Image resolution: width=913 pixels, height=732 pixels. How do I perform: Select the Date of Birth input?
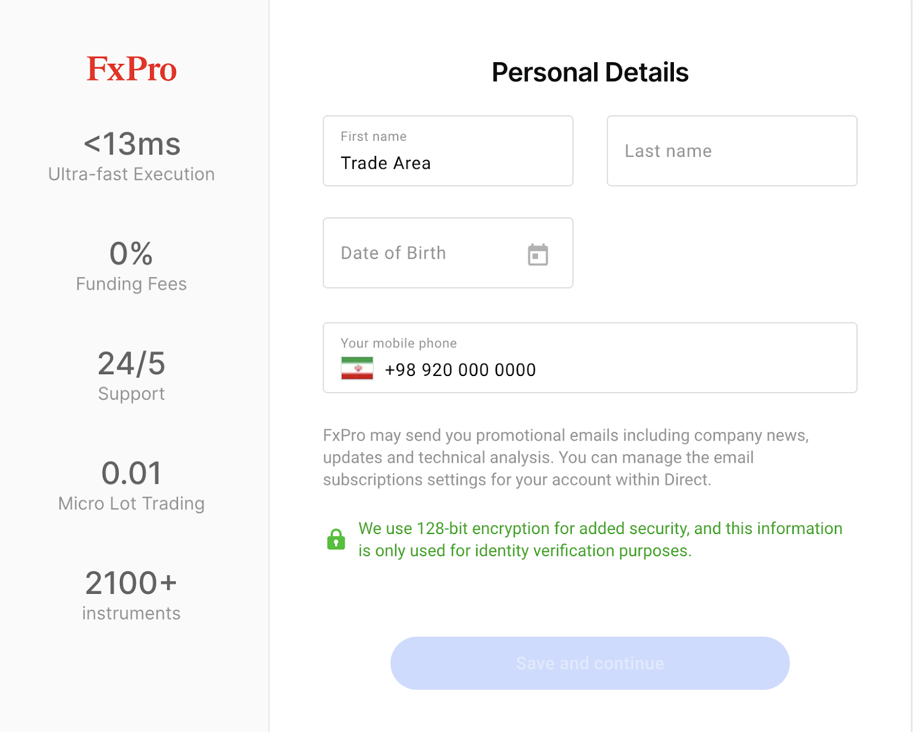tap(448, 253)
